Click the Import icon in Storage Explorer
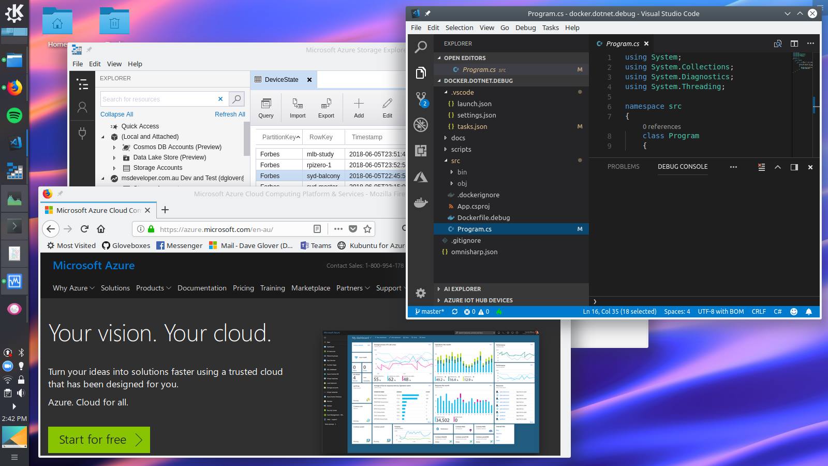The image size is (828, 466). [x=298, y=108]
